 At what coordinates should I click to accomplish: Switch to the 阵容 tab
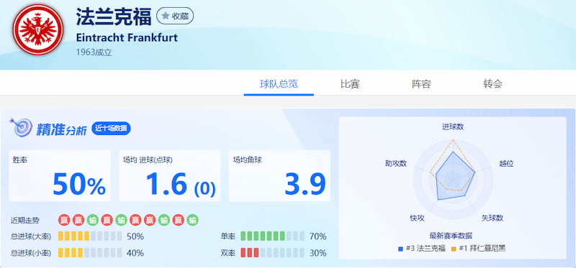(421, 84)
